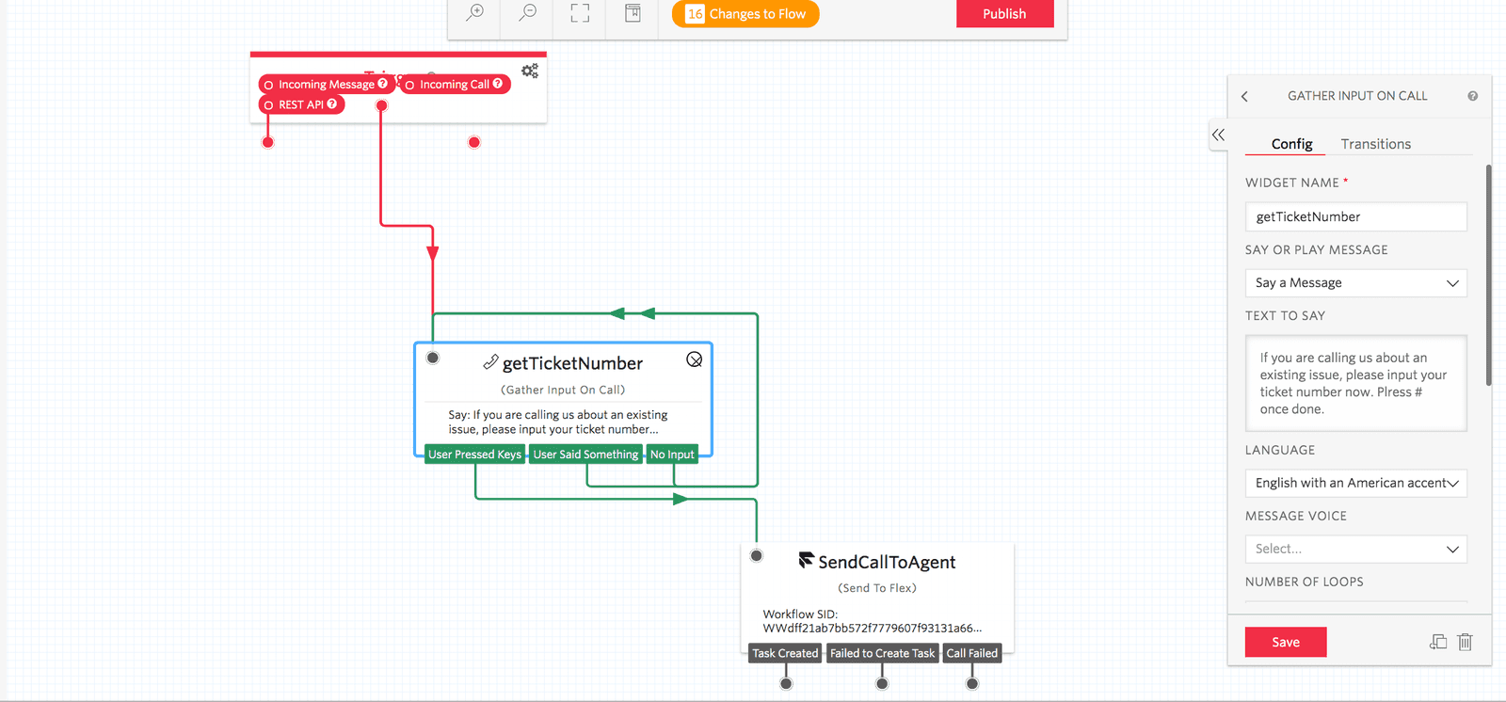Click the zoom in magnifier icon

[475, 13]
